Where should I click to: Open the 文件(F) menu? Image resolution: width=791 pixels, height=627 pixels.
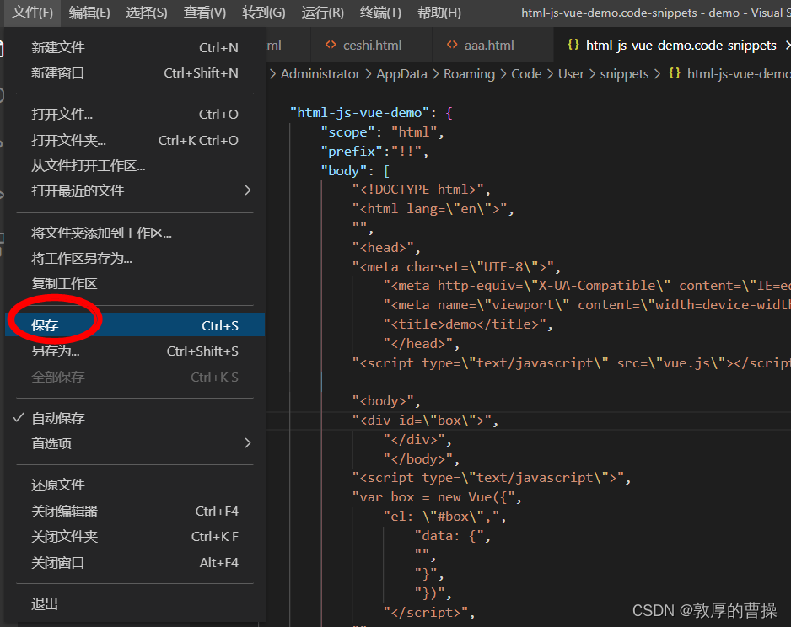[32, 13]
